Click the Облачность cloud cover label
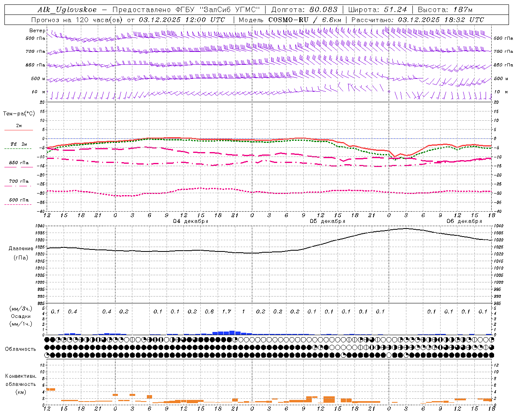515x412 pixels. (21, 349)
